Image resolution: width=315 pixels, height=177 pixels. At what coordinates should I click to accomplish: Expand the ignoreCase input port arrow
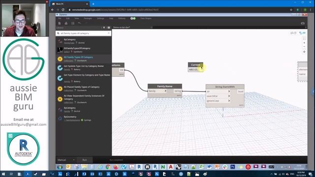229,101
